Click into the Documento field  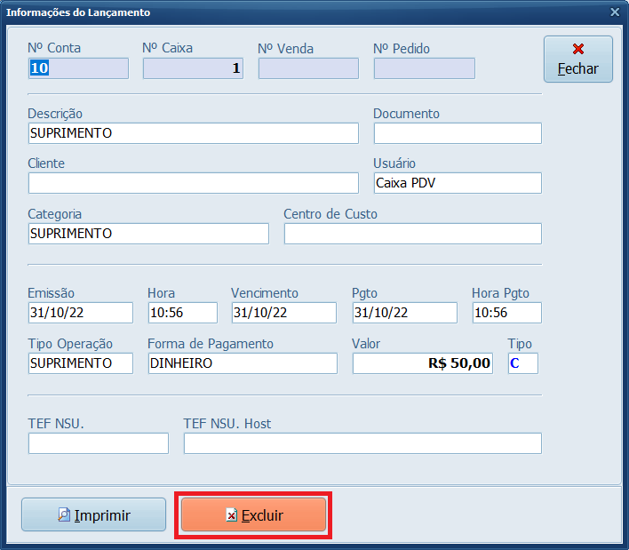click(457, 133)
